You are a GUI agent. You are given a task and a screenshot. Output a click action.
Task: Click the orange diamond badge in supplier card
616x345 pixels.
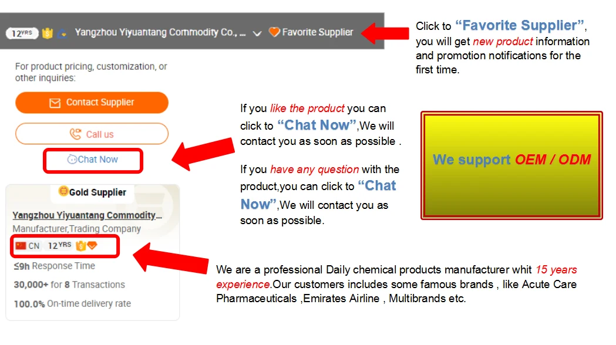click(92, 246)
